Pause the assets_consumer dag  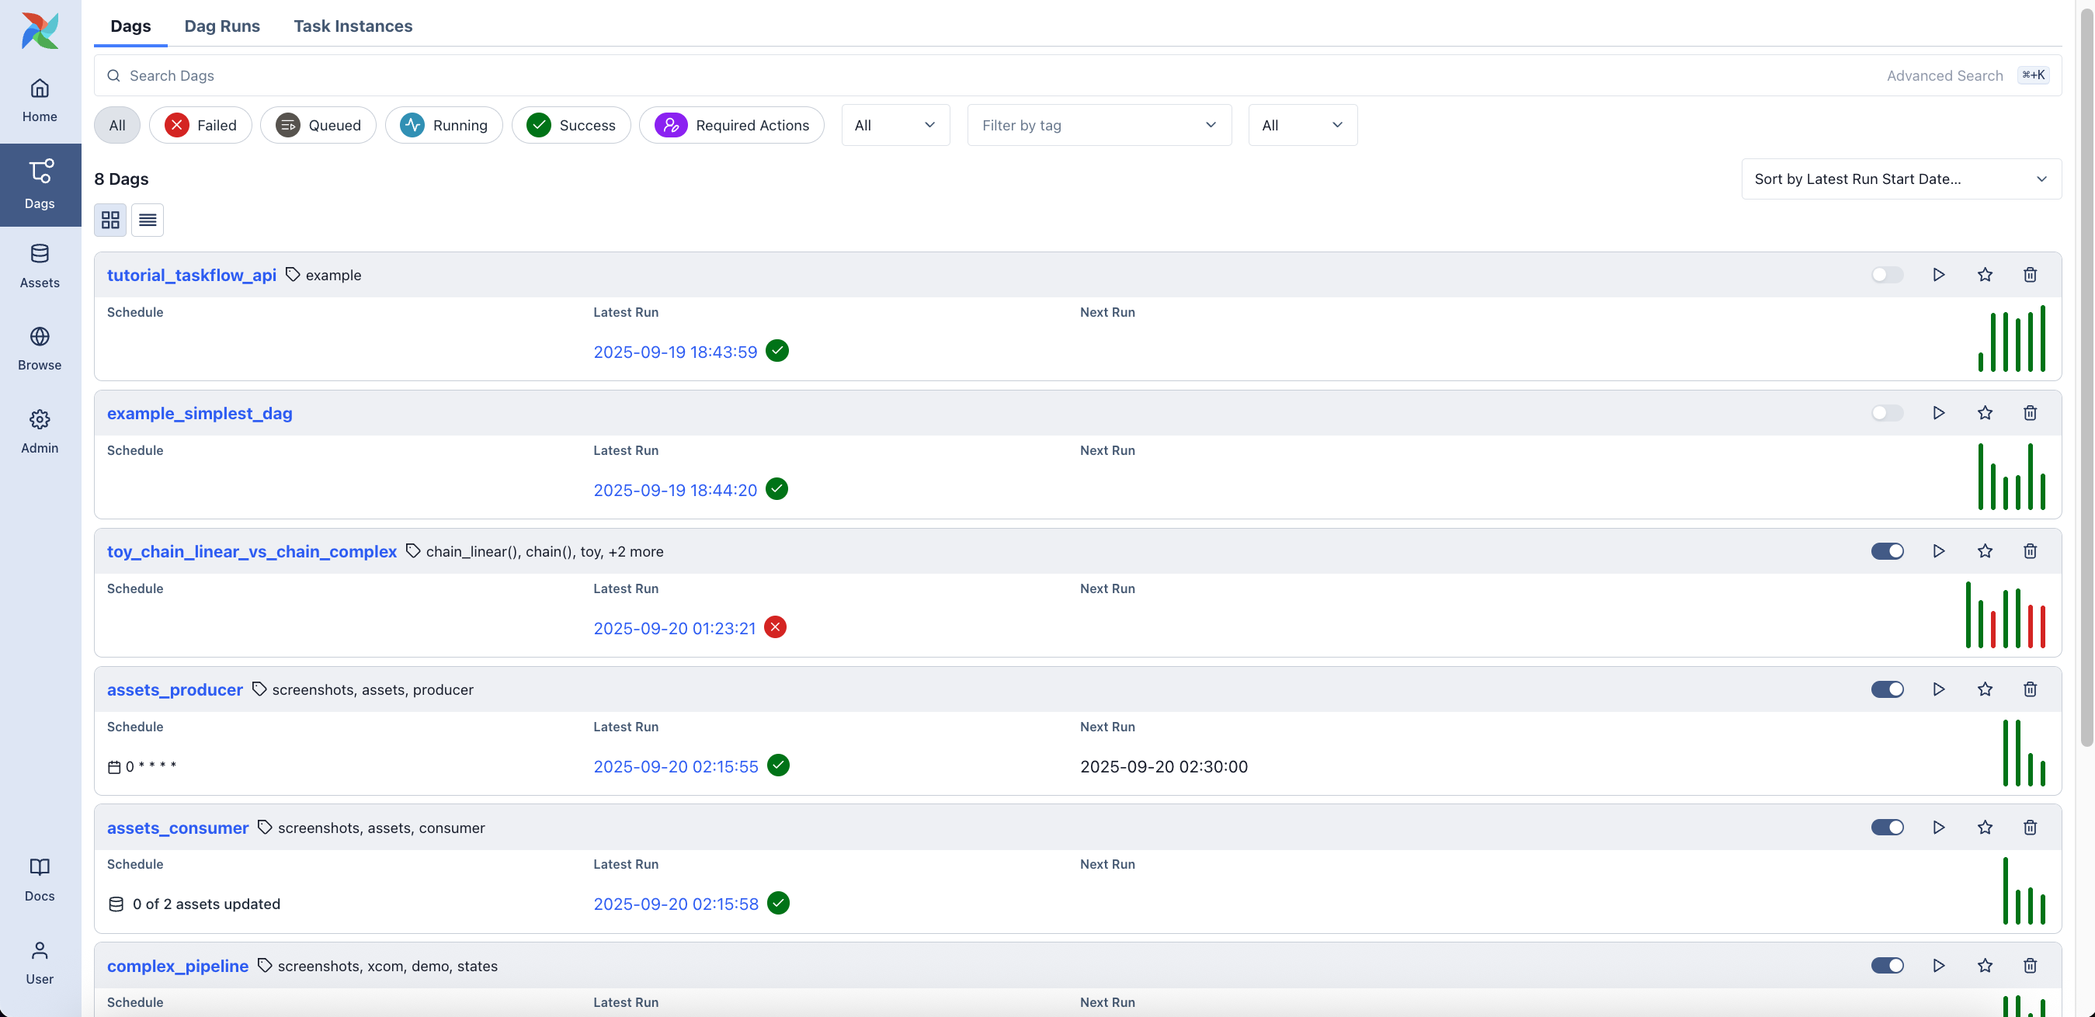(x=1888, y=827)
